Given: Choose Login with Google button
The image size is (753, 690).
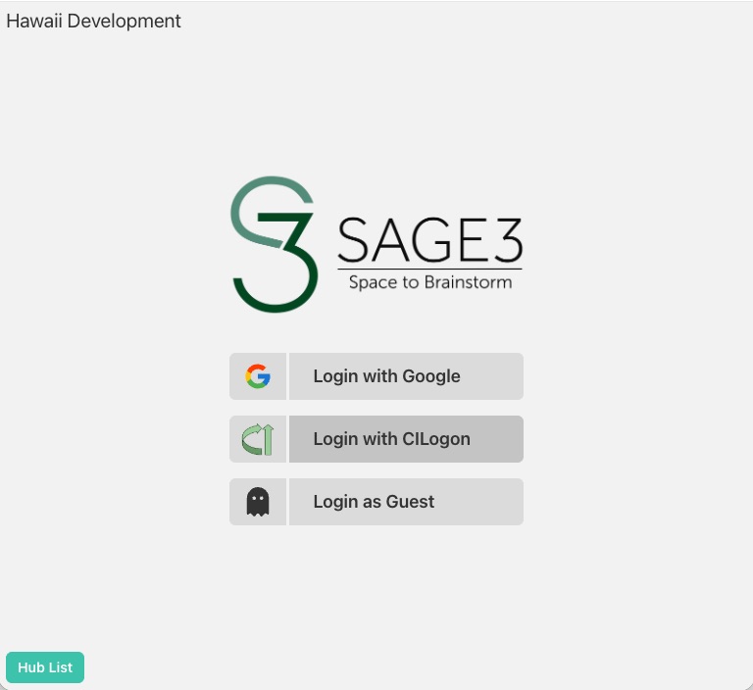Looking at the screenshot, I should tap(406, 376).
